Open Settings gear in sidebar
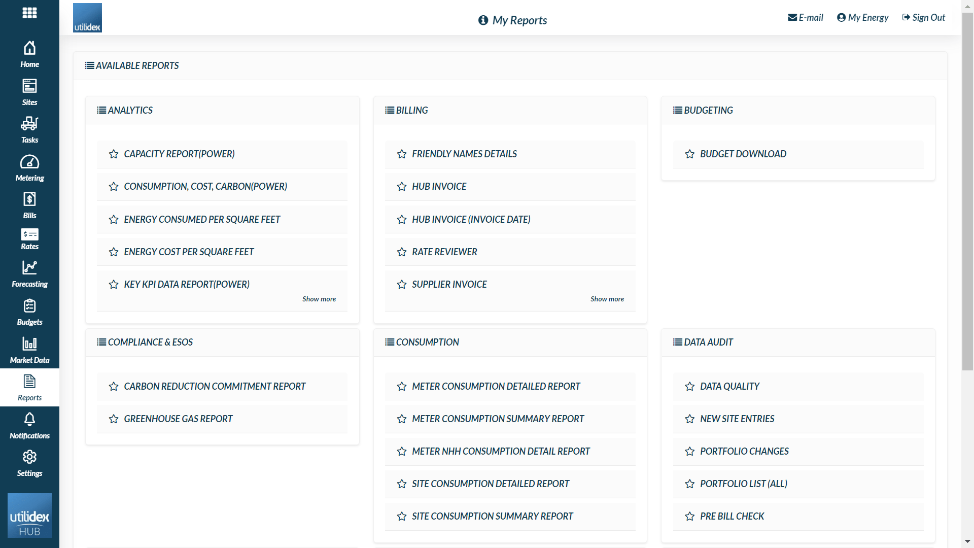The height and width of the screenshot is (548, 974). [29, 457]
